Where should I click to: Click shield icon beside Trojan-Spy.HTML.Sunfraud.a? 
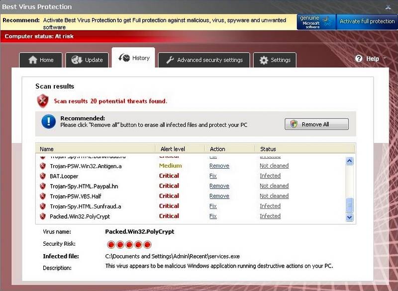coord(43,206)
